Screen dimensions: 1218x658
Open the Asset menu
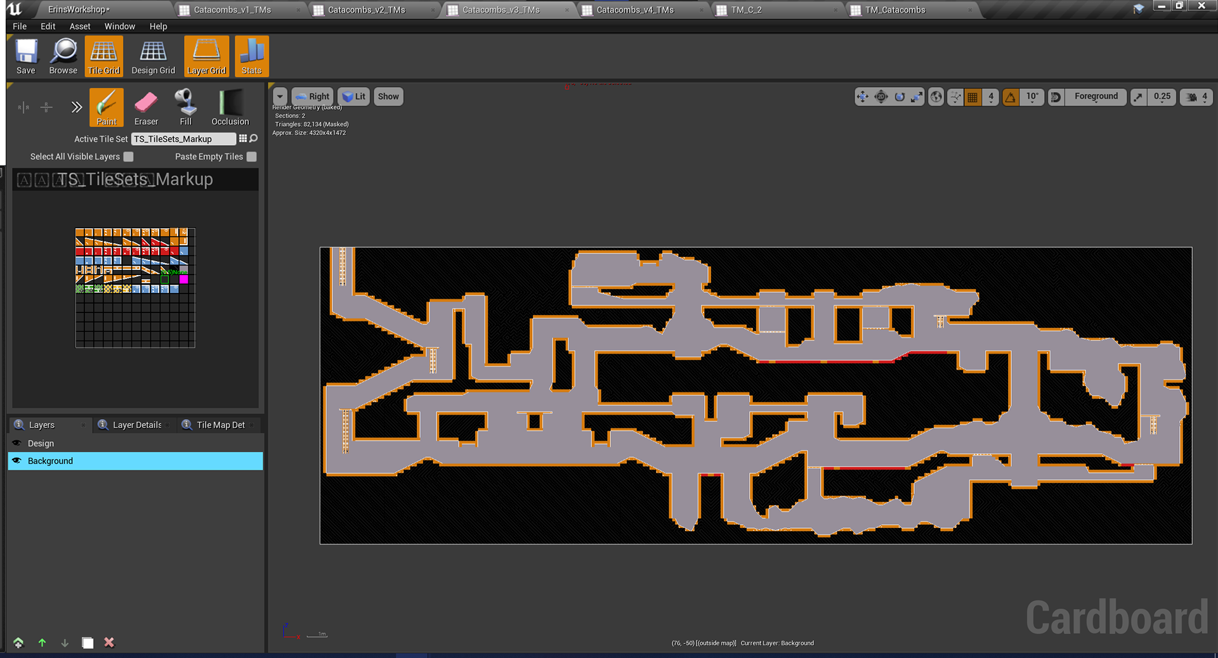click(x=80, y=26)
